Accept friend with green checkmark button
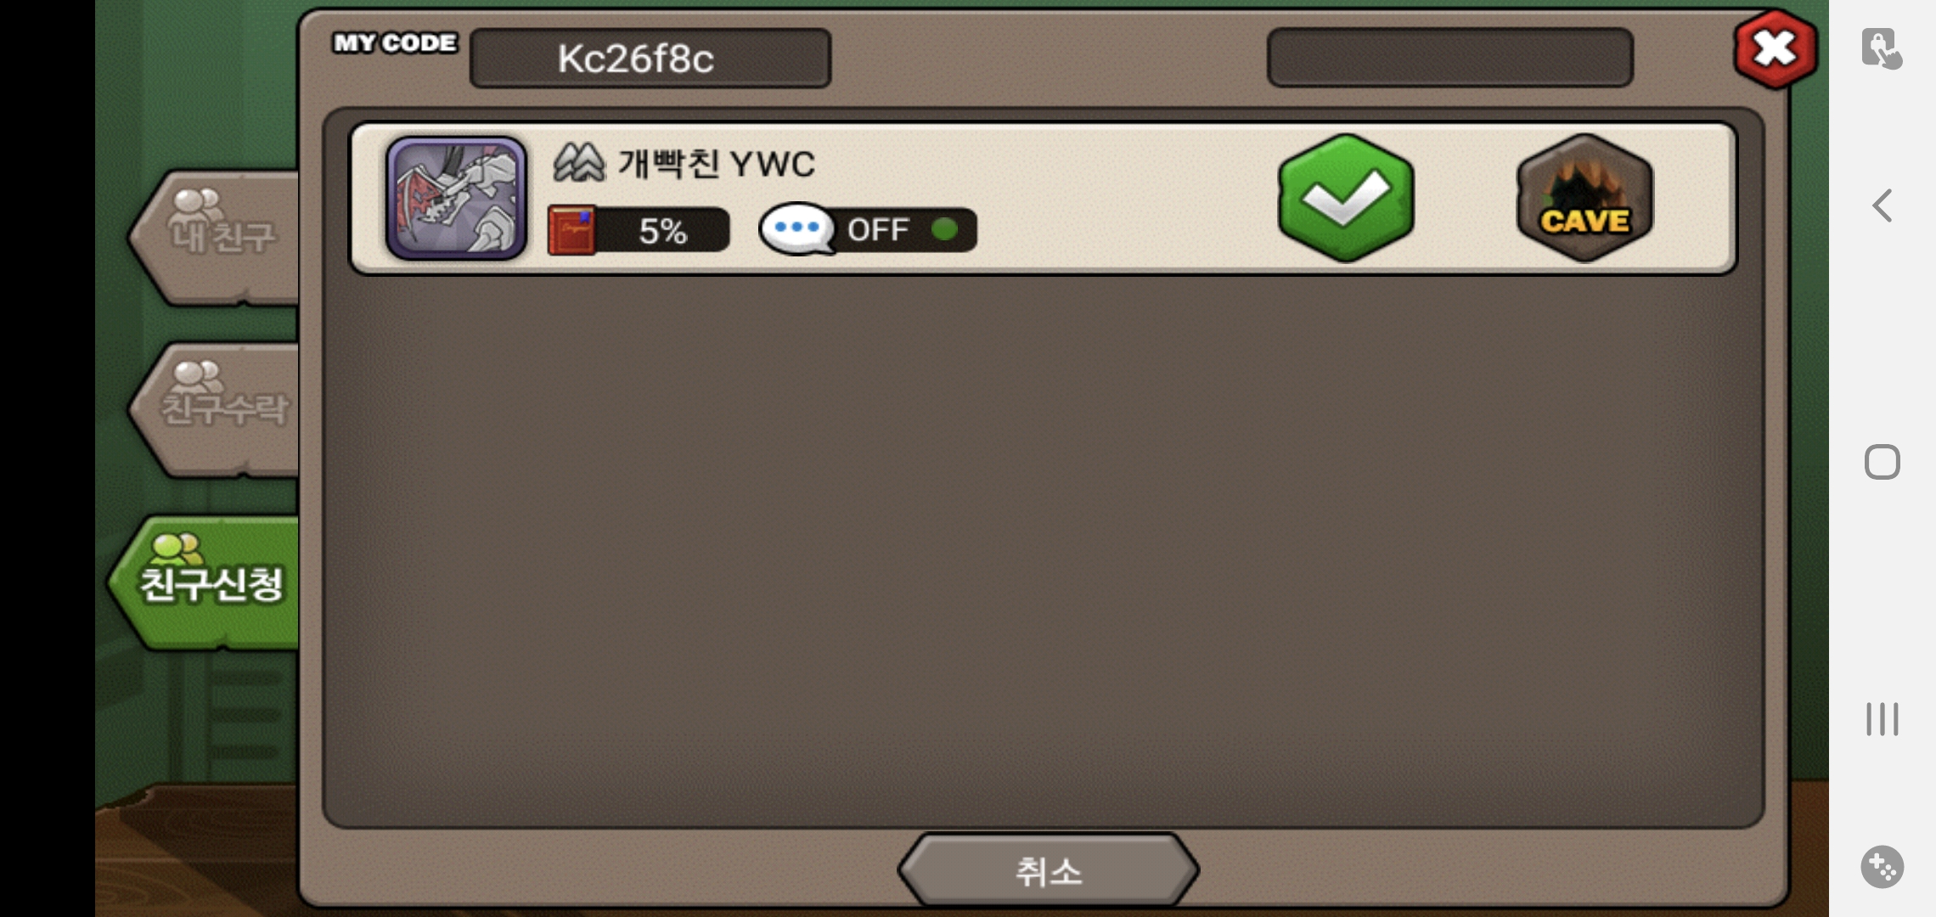 pos(1346,197)
